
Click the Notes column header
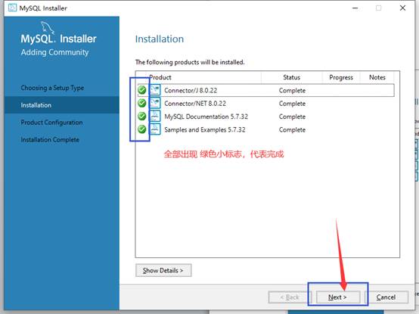click(x=377, y=77)
